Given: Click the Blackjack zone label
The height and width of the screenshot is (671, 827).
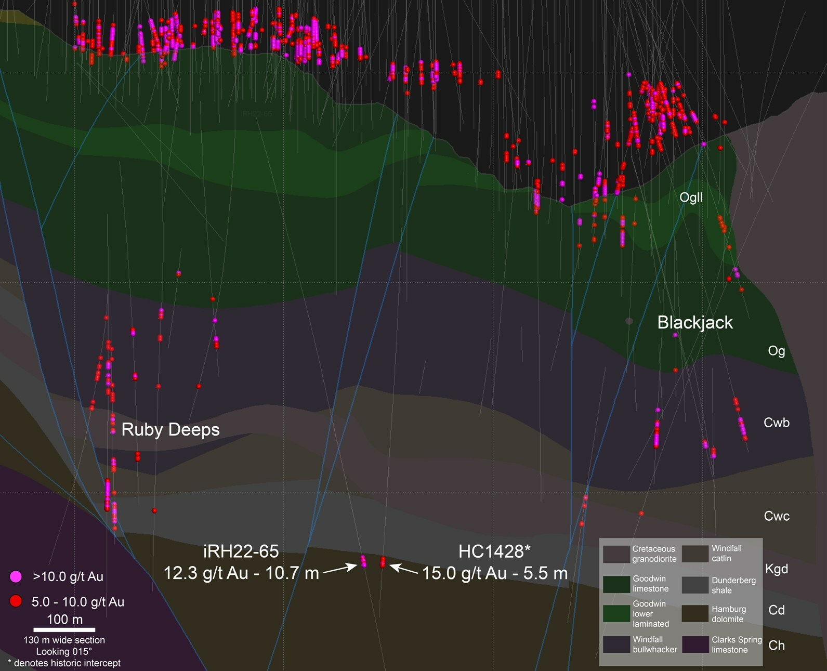Looking at the screenshot, I should point(694,322).
